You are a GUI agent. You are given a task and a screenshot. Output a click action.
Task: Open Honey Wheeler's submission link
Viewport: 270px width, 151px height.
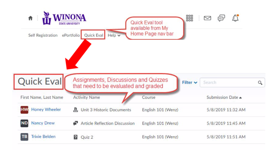pyautogui.click(x=46, y=110)
